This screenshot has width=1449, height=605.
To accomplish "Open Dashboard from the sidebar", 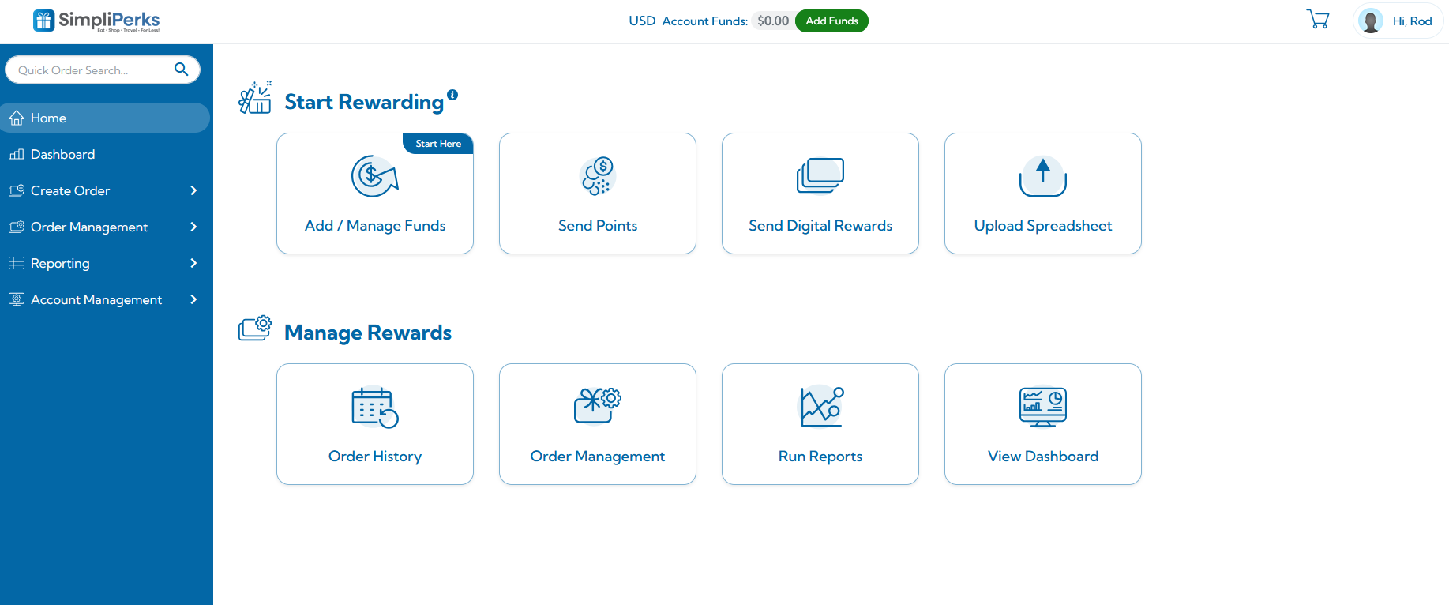I will point(62,154).
